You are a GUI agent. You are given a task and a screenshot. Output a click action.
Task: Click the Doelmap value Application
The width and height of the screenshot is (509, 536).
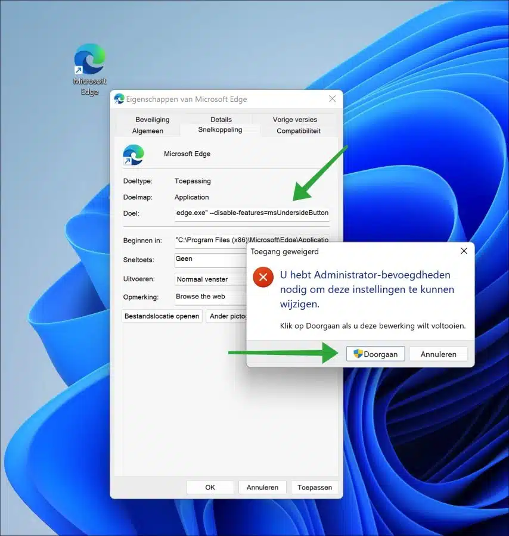191,197
